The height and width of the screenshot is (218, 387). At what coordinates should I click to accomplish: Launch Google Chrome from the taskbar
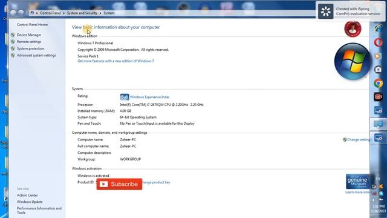(x=378, y=84)
